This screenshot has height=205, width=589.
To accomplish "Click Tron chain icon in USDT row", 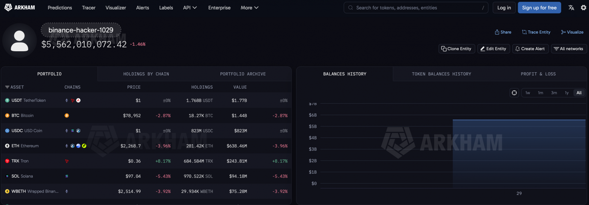I will point(72,101).
